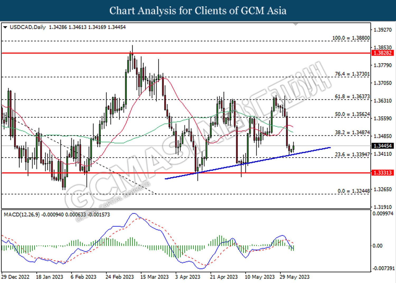Click the MACD zero level 0.00 label
This screenshot has width=396, height=283.
tap(377, 246)
